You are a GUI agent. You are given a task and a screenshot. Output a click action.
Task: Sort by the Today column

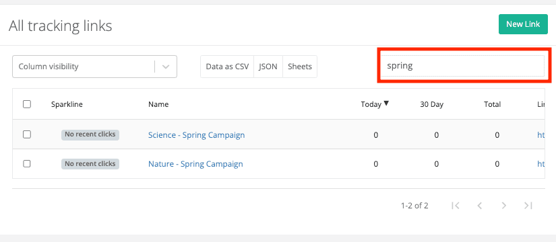pyautogui.click(x=371, y=104)
